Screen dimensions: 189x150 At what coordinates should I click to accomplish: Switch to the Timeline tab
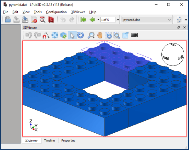tap(49, 141)
